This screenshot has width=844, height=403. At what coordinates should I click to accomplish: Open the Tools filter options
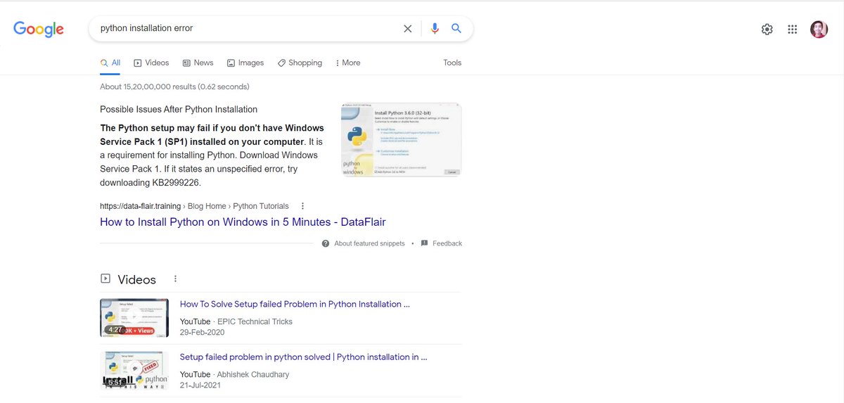point(452,63)
